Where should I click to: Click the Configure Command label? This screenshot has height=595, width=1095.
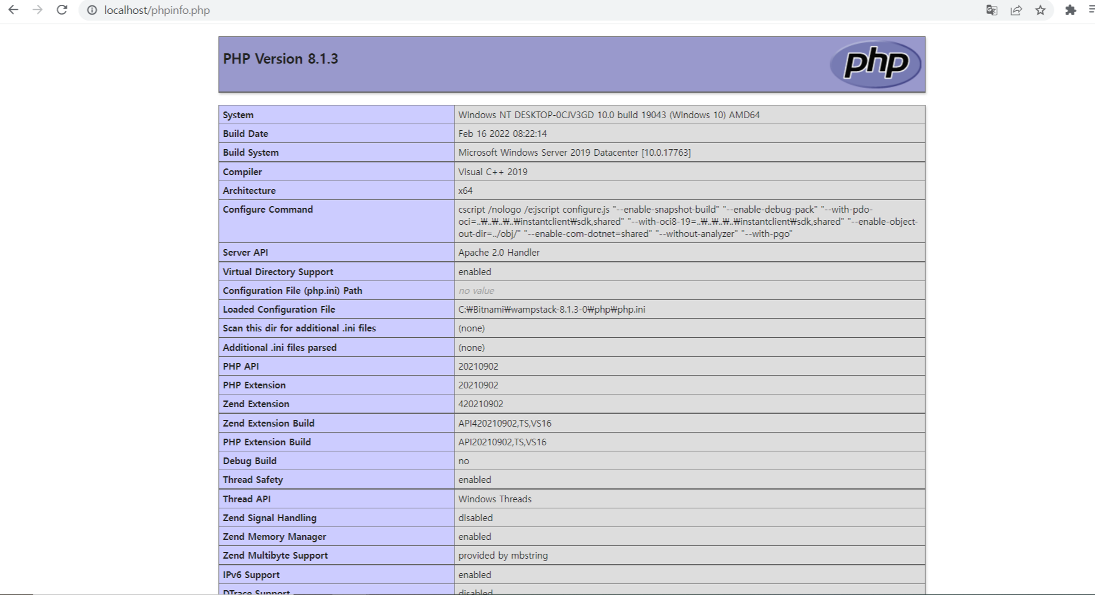click(x=268, y=210)
